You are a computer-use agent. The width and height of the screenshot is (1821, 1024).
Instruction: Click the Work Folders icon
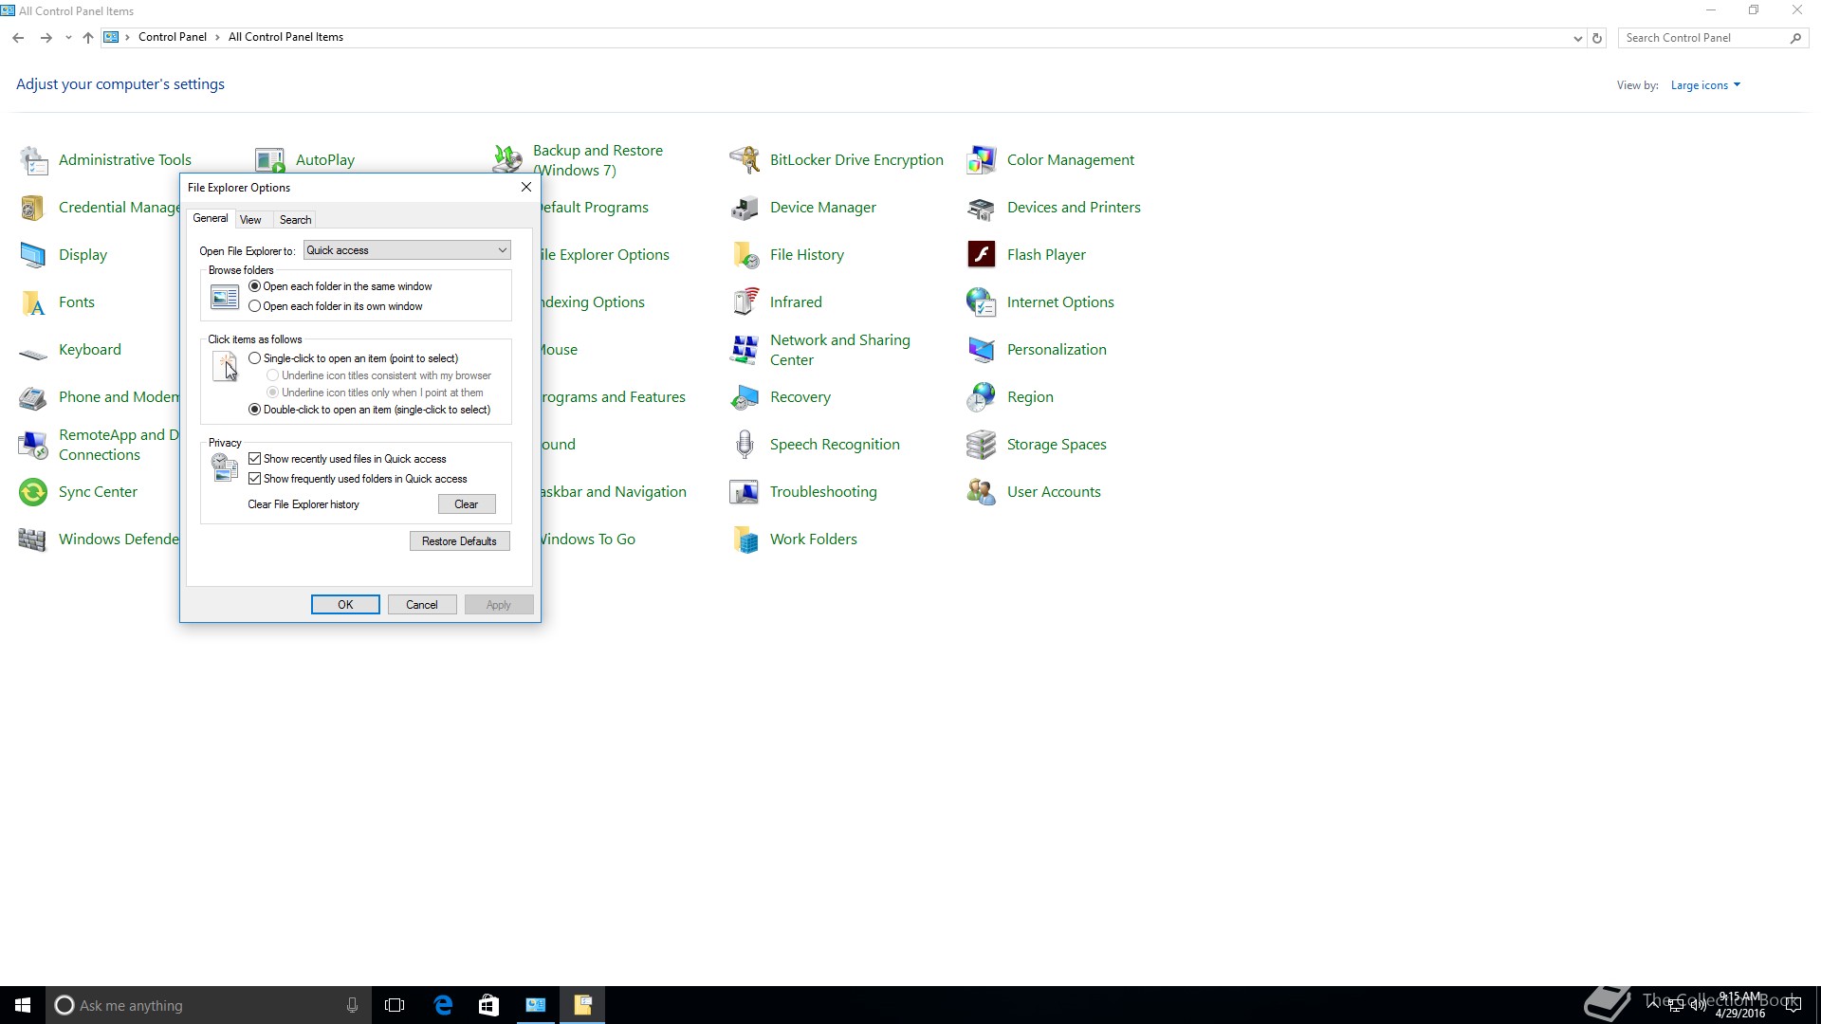click(x=745, y=539)
